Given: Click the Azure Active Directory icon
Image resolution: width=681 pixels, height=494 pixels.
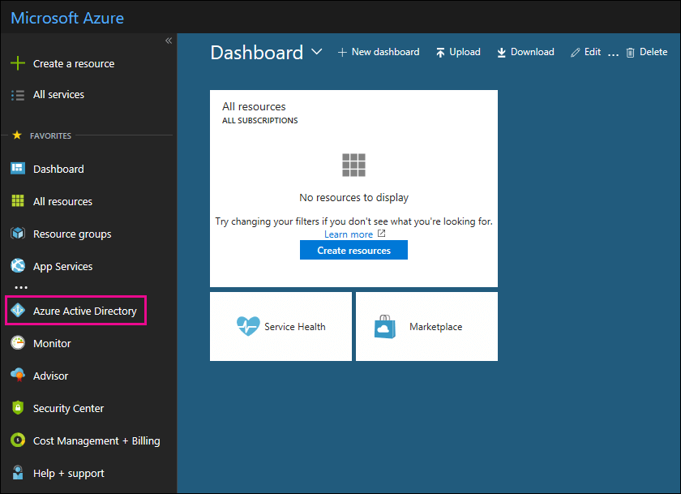Looking at the screenshot, I should click(18, 311).
